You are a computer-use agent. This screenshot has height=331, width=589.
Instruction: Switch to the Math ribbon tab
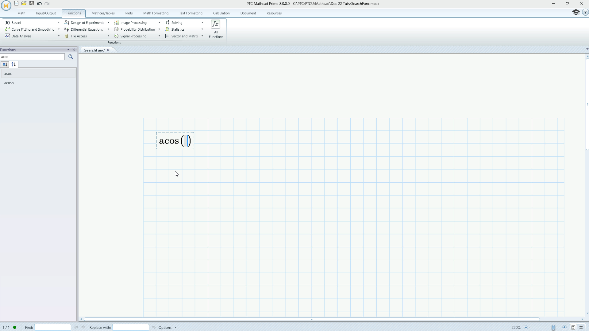21,13
